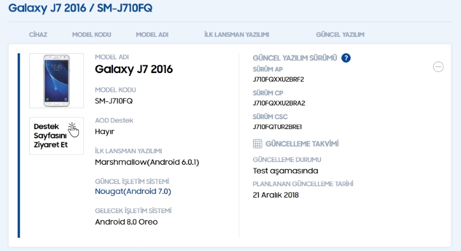Click the AP version J710FQXXU2BRF2
This screenshot has width=461, height=251.
click(278, 80)
